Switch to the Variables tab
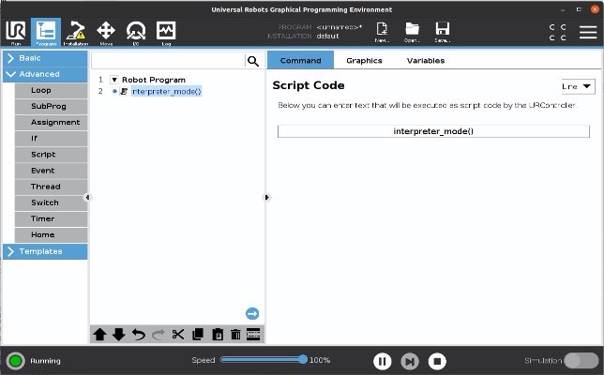The width and height of the screenshot is (604, 375). (425, 61)
